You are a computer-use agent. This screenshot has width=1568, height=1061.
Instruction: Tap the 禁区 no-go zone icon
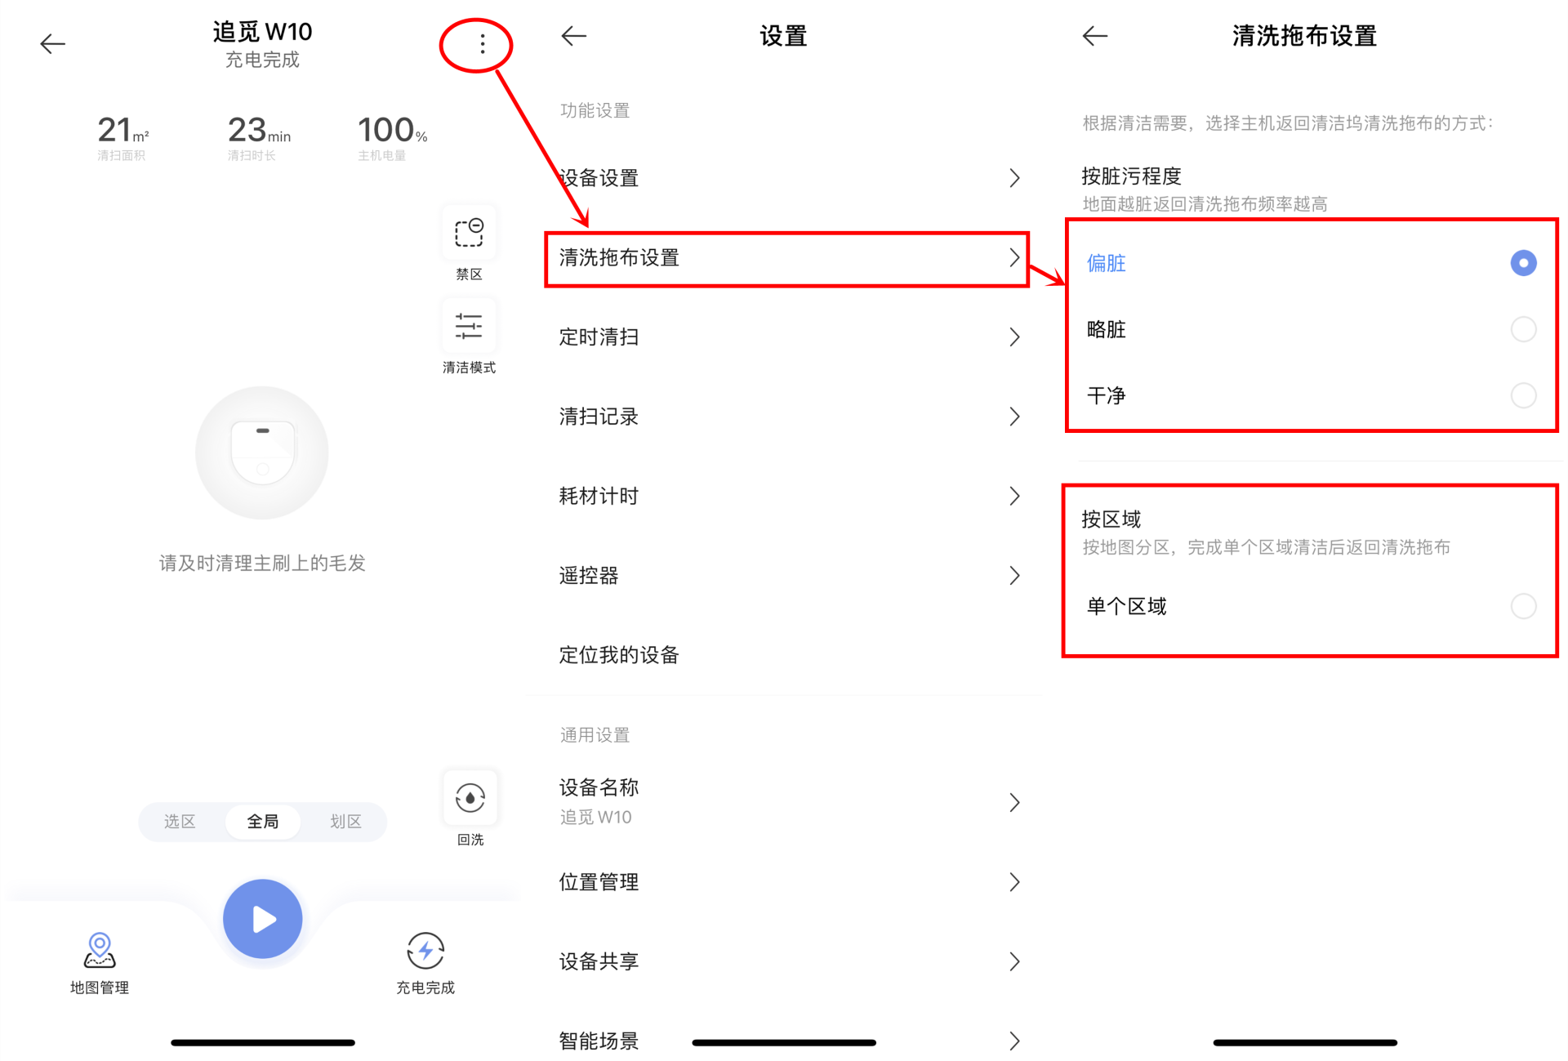(x=469, y=234)
